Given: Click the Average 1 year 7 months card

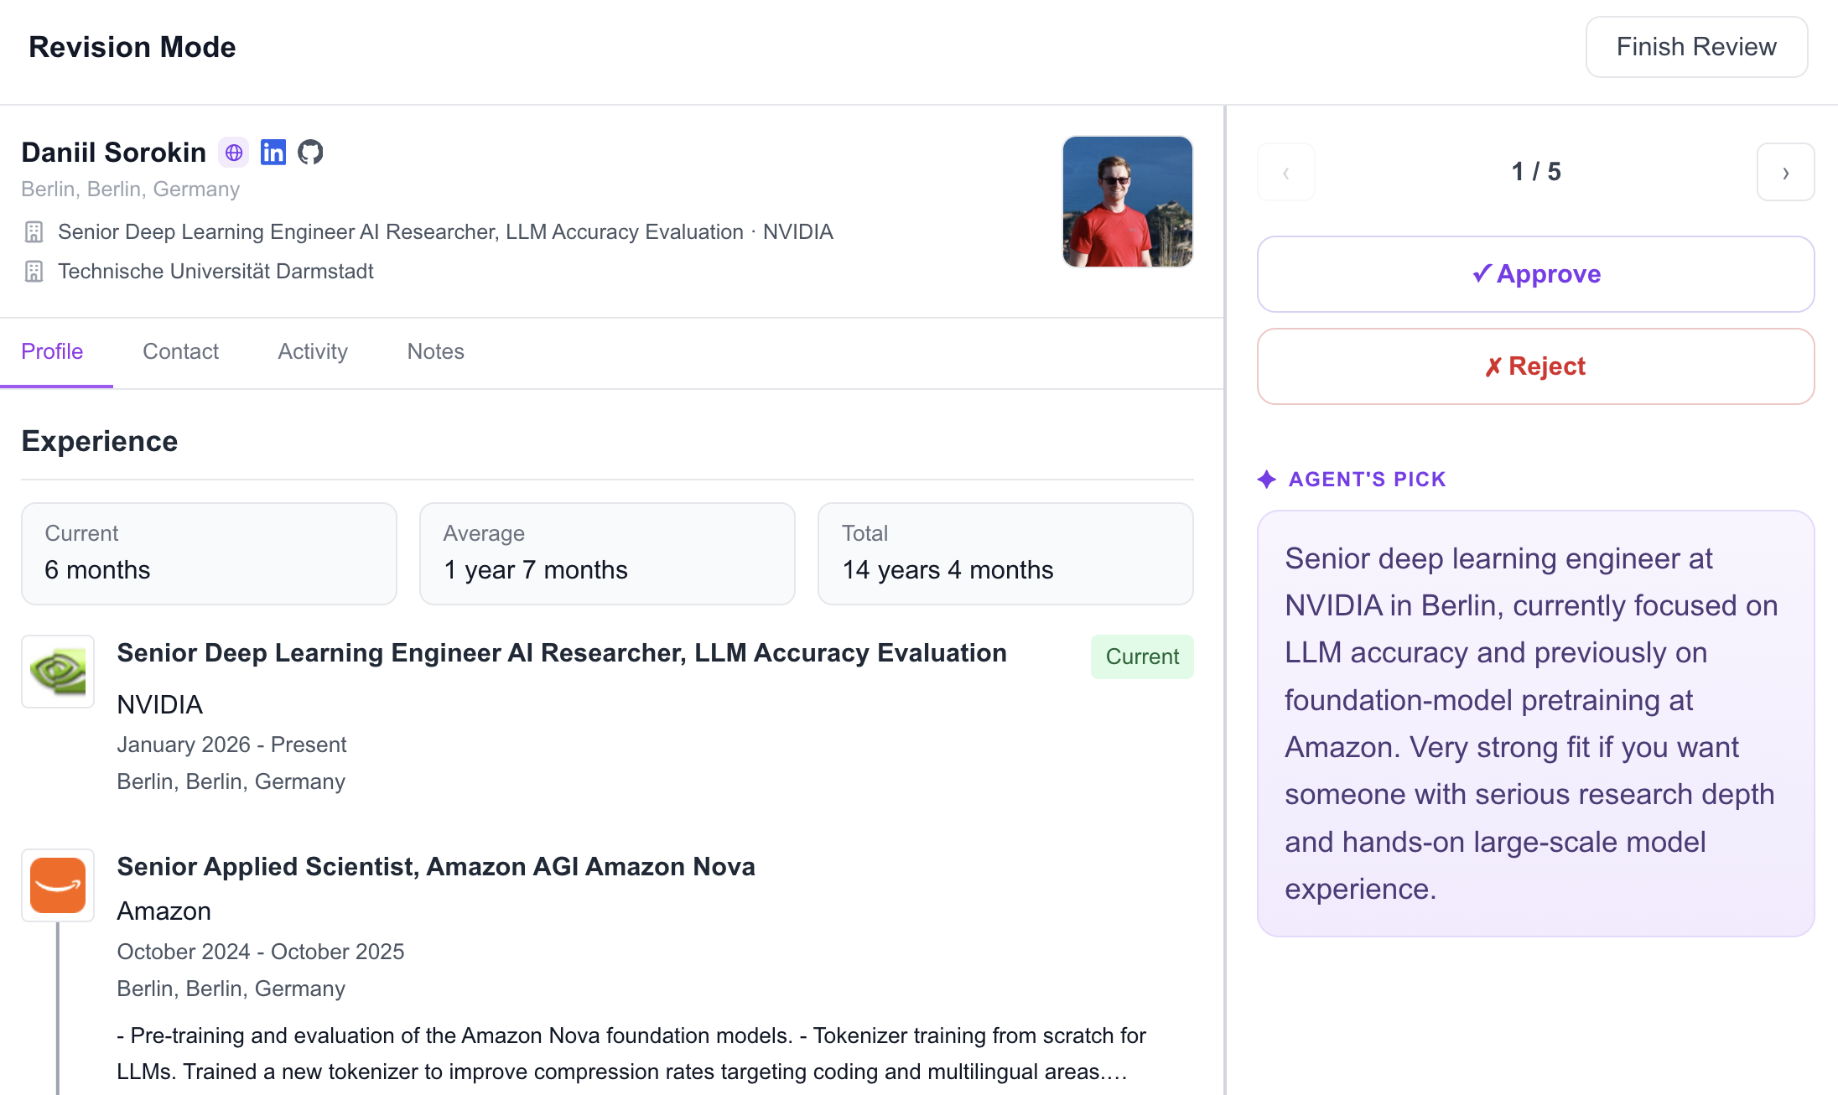Looking at the screenshot, I should [x=607, y=553].
